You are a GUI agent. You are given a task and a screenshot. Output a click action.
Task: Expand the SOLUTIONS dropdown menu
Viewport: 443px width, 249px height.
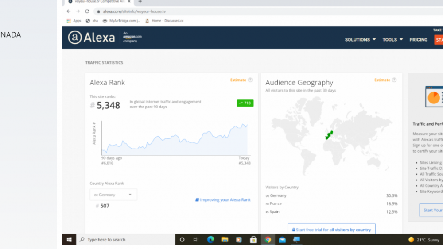tap(360, 40)
